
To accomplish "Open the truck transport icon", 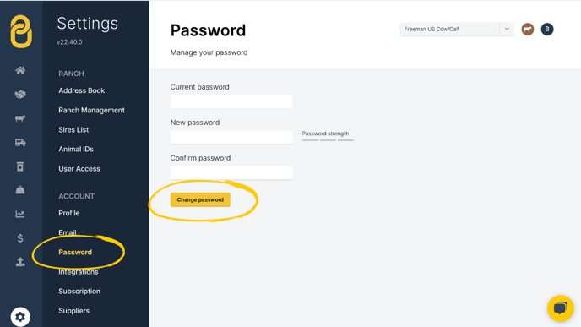I will click(20, 142).
